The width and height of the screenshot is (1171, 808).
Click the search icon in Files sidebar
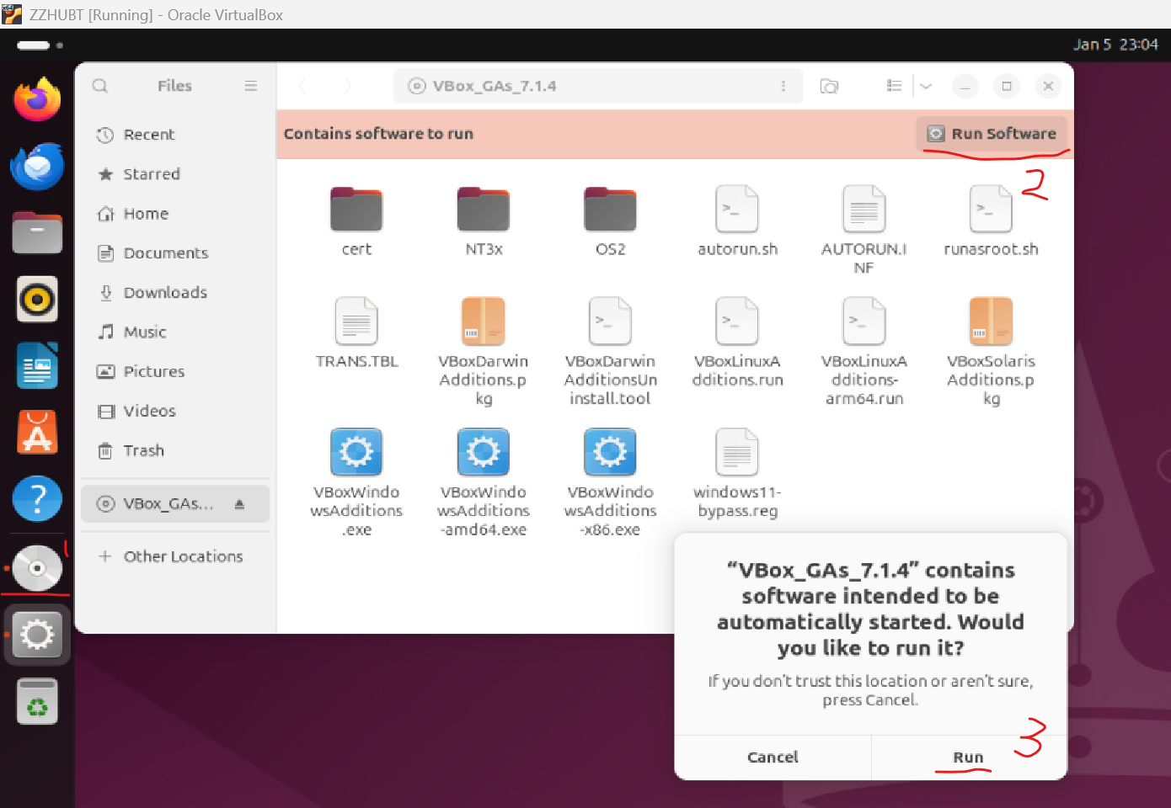click(100, 86)
